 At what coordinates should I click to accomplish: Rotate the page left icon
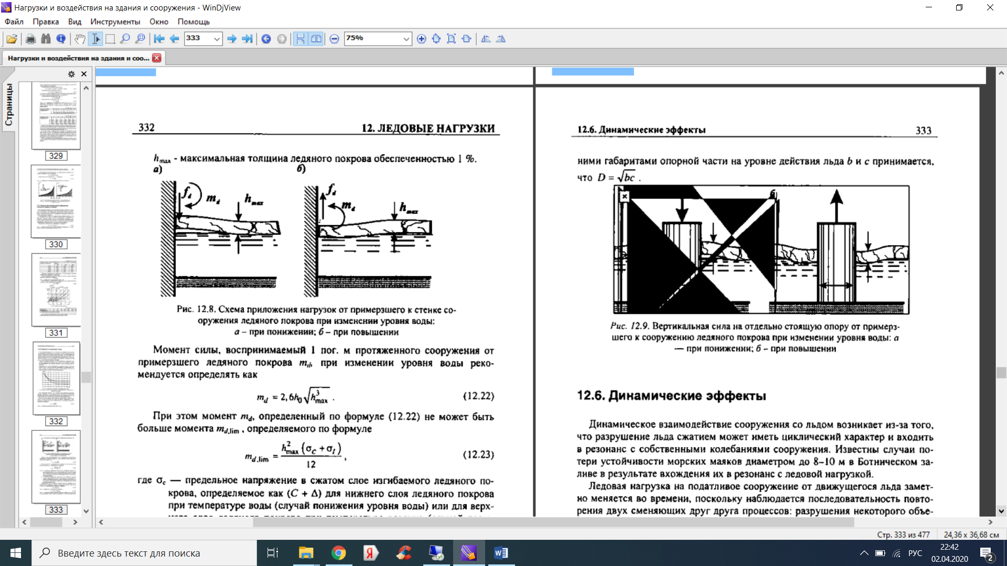tap(486, 39)
